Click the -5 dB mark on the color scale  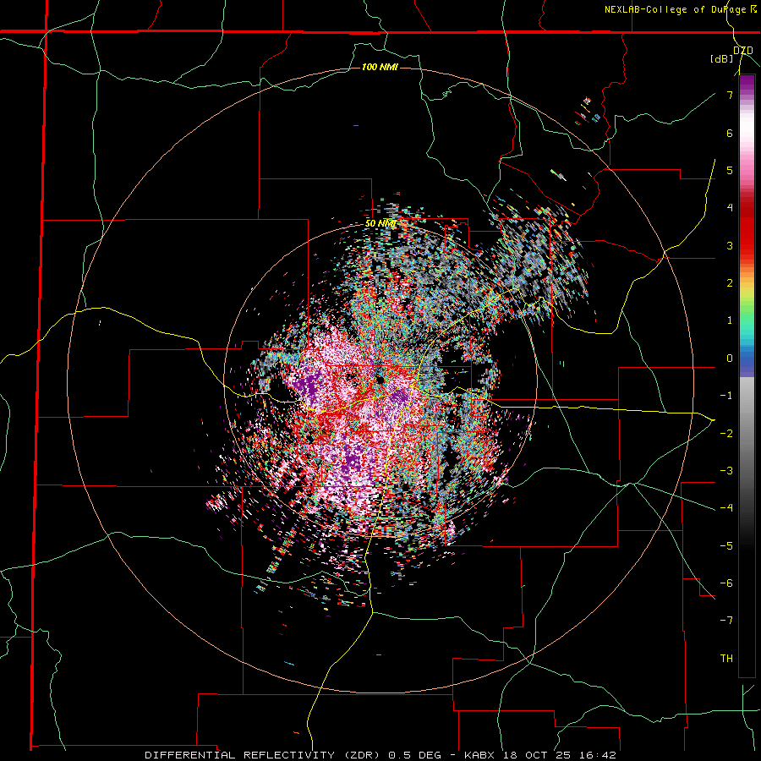(x=726, y=545)
